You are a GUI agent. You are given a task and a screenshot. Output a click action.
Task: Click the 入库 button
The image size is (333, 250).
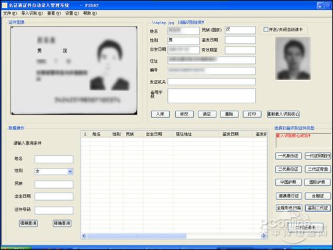pyautogui.click(x=161, y=114)
